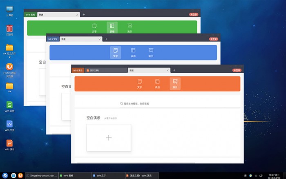This screenshot has height=179, width=286.
Task: Select the 表格 icon in the orange bar
Action: pos(157,83)
